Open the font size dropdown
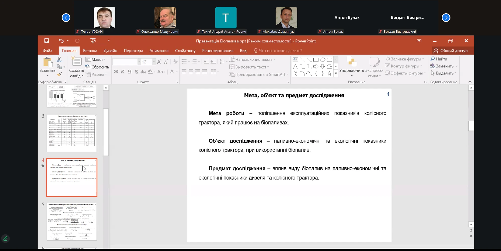Image resolution: width=501 pixels, height=251 pixels. [x=154, y=62]
